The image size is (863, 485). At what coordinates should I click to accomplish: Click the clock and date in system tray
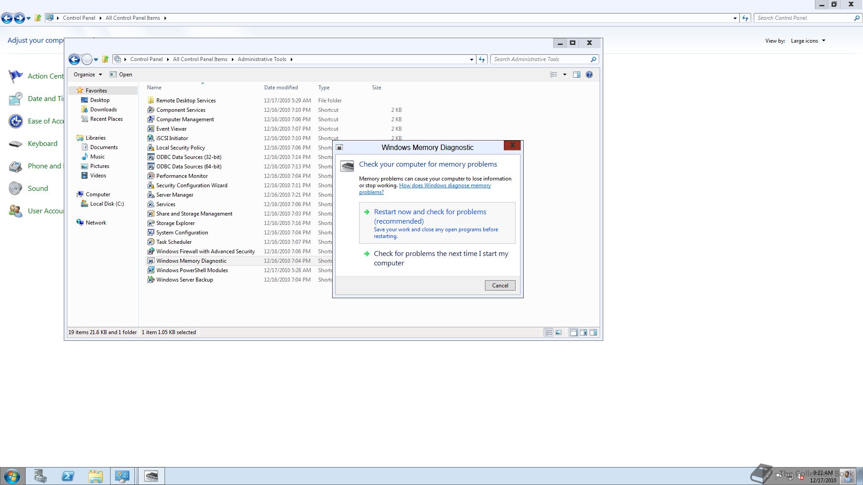coord(823,476)
